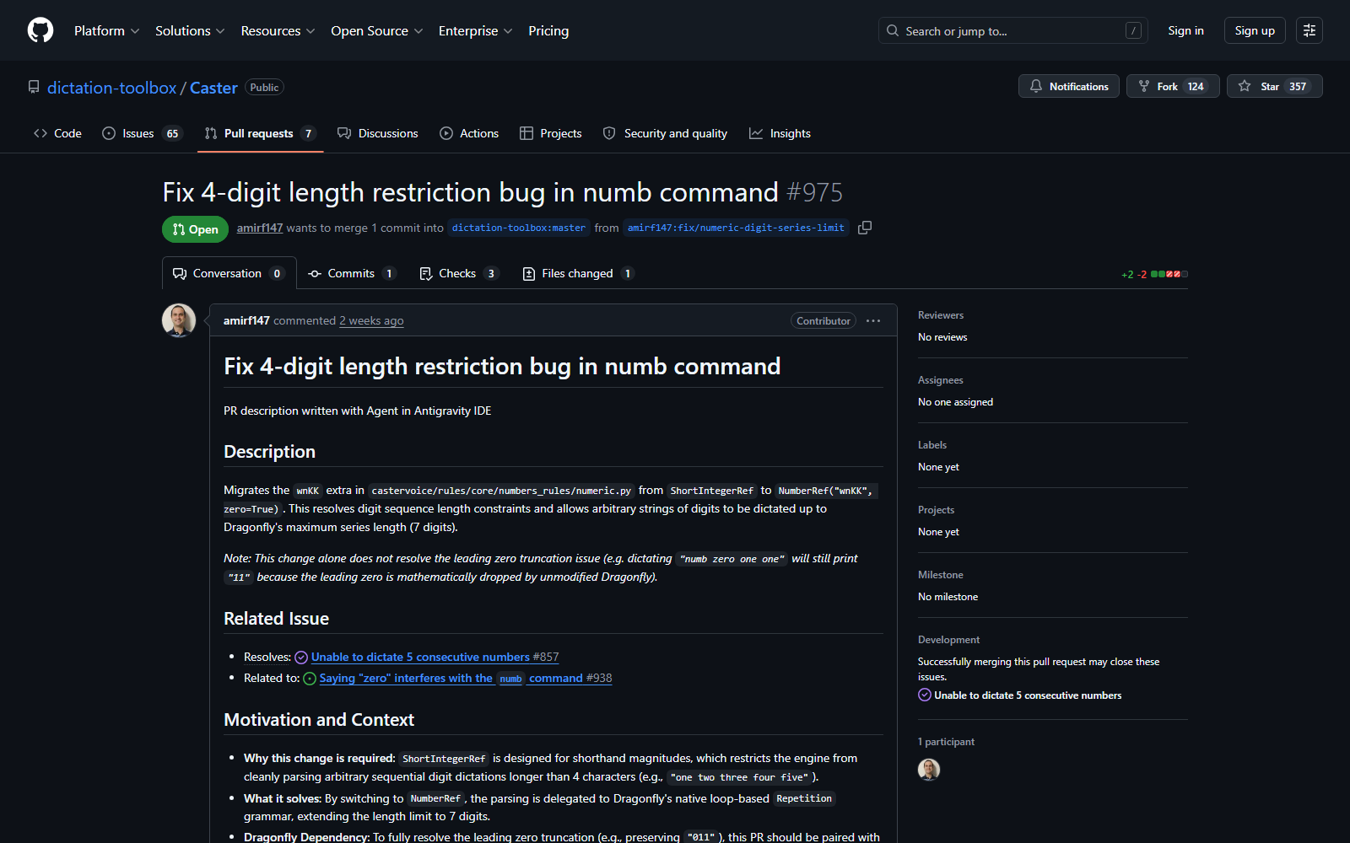The image size is (1350, 843).
Task: Open the amirf147:fix/numeric-digit-series-limit branch
Action: (736, 228)
